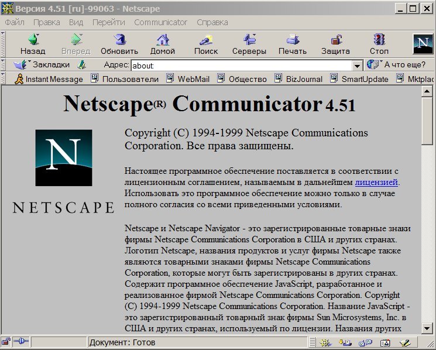
Task: Click the online/offline connection plug icon
Action: [x=21, y=342]
